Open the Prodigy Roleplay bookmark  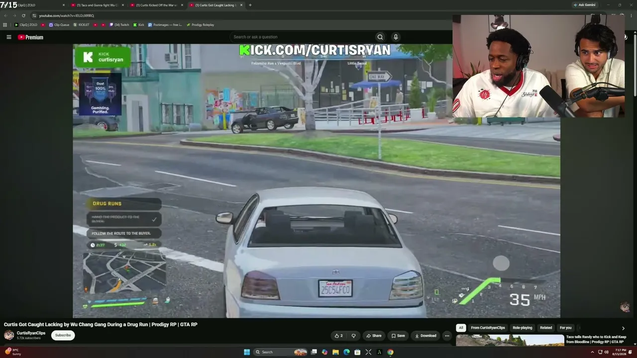point(200,25)
